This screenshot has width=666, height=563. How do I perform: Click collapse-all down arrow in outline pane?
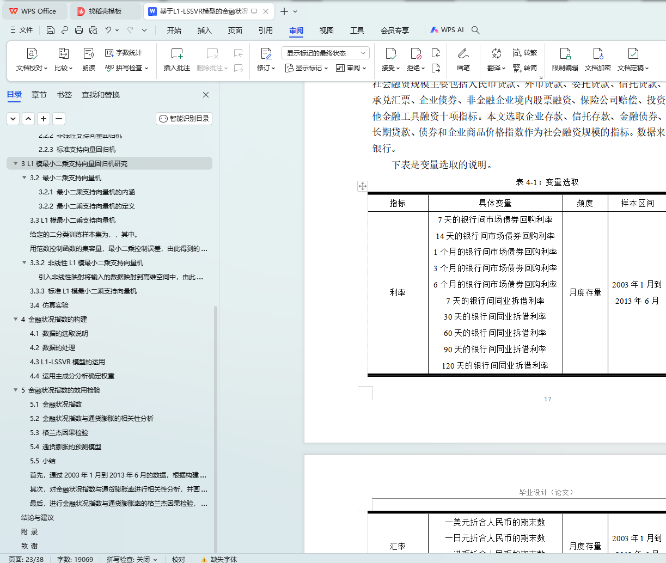pos(13,119)
